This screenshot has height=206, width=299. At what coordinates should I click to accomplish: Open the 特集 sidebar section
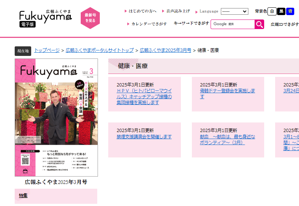point(23,196)
